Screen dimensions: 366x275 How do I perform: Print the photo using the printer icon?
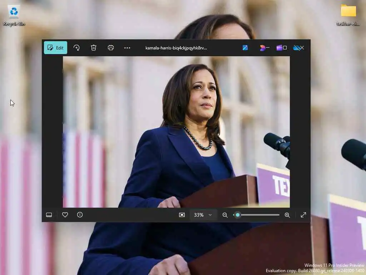click(111, 48)
